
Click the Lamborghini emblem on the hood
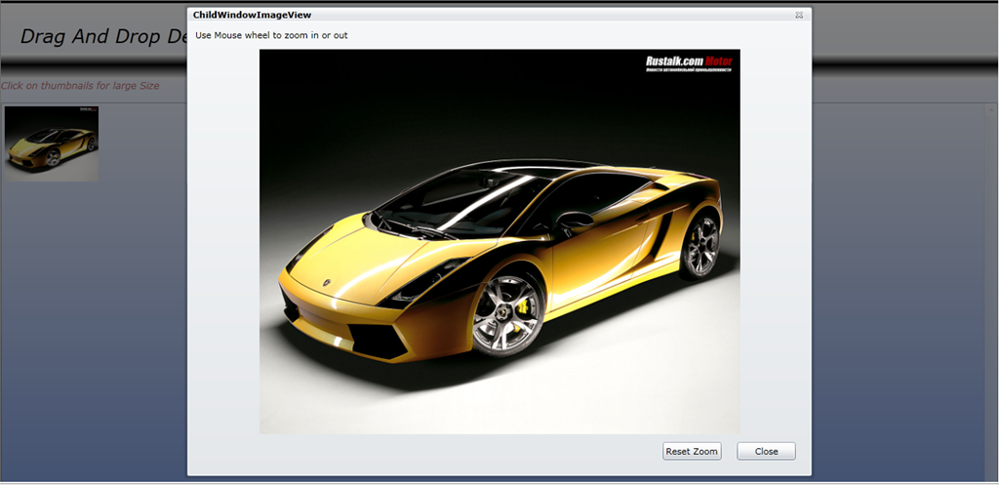[x=326, y=281]
